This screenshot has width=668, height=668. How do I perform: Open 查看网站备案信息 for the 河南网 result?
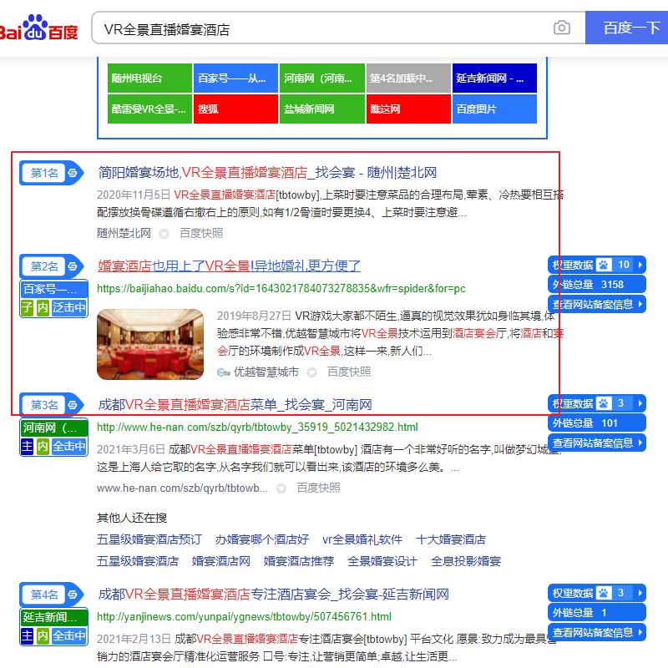[x=597, y=443]
